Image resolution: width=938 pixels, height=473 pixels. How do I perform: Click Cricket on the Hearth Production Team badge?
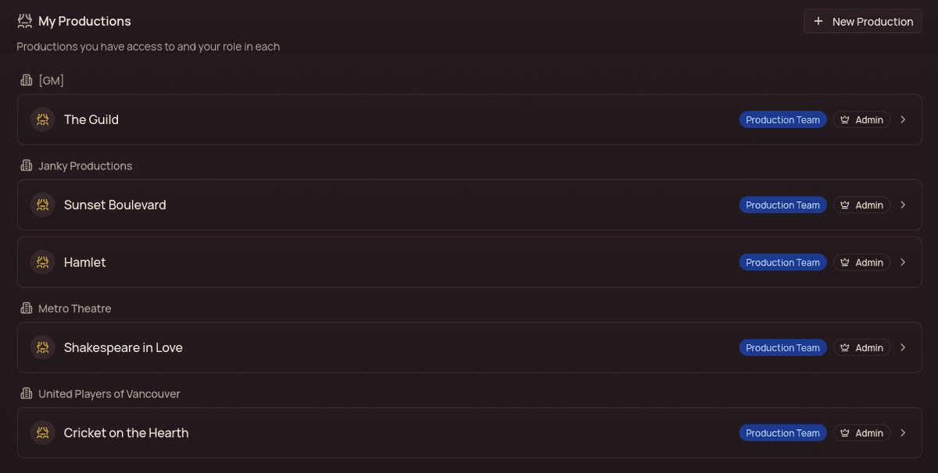(x=782, y=432)
